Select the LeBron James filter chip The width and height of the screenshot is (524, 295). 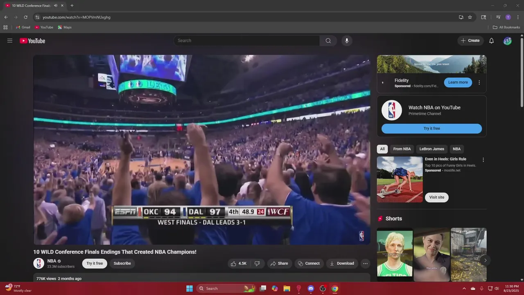pos(431,149)
